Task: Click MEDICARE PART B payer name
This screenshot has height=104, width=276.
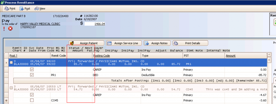Action: (x=14, y=16)
